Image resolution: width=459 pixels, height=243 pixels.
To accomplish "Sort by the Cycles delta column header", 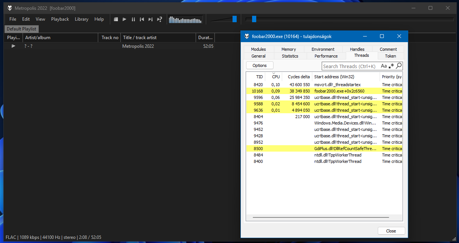I will click(297, 77).
